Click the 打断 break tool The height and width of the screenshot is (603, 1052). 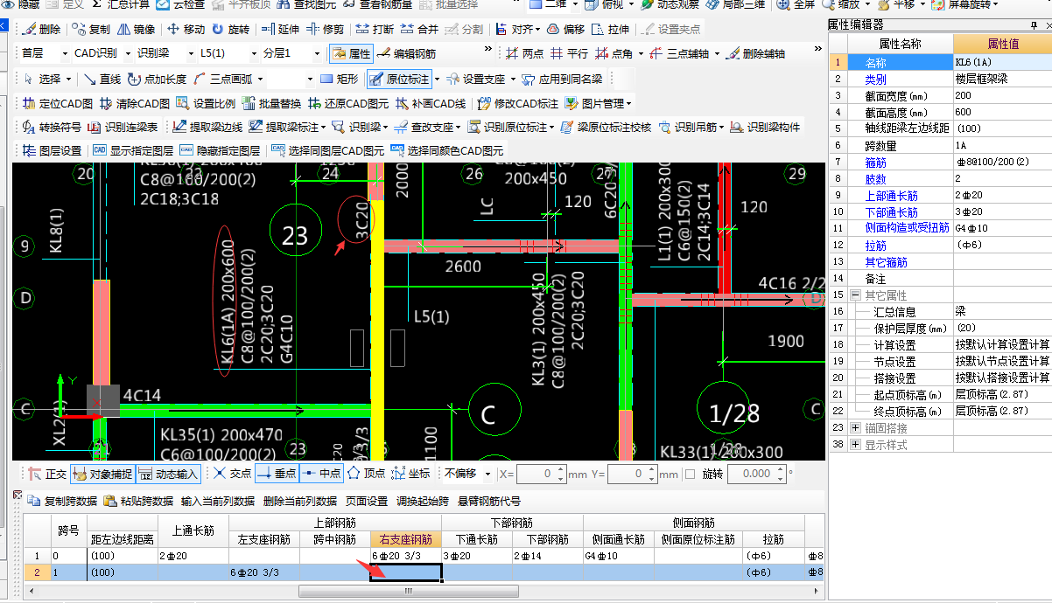(x=375, y=29)
